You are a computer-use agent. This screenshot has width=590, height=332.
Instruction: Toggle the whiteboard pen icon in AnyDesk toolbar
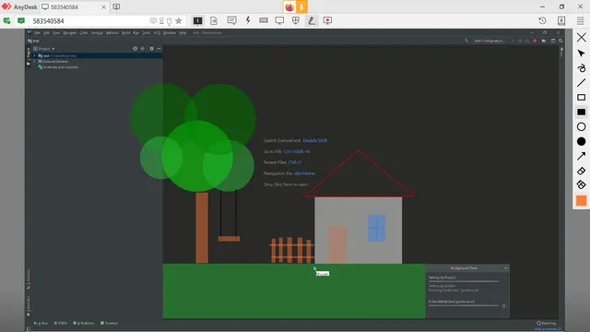[312, 20]
